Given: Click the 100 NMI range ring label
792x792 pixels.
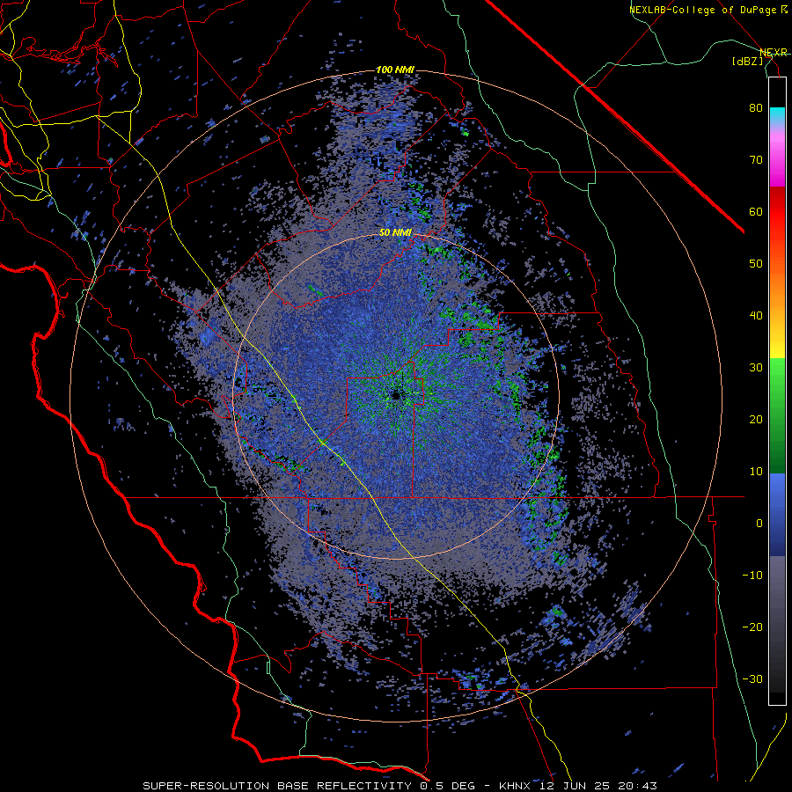Looking at the screenshot, I should click(395, 70).
